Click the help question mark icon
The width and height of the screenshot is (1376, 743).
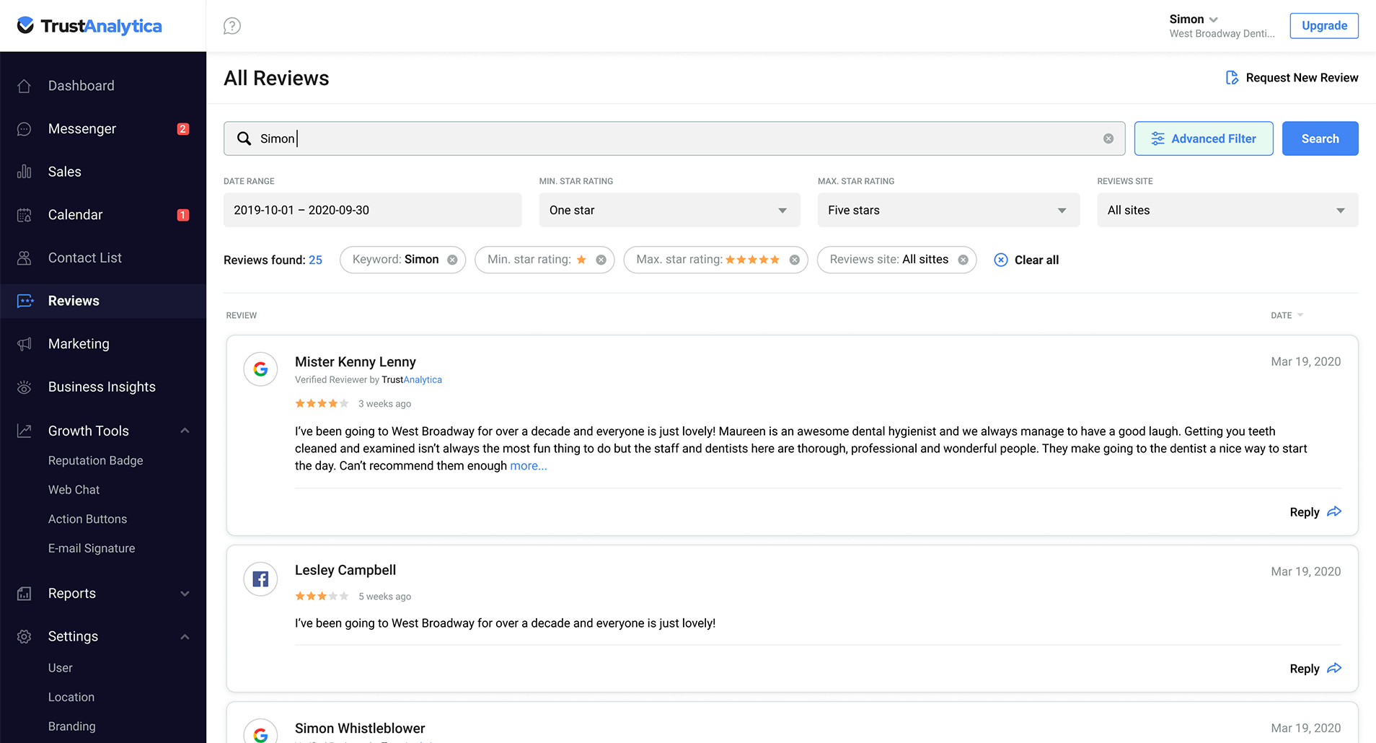point(231,26)
